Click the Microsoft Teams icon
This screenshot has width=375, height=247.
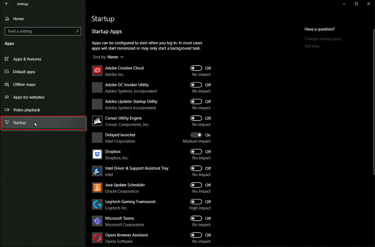tap(97, 221)
